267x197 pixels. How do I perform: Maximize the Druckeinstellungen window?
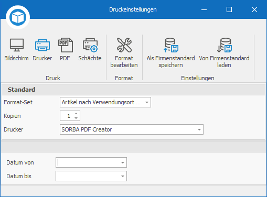click(229, 9)
